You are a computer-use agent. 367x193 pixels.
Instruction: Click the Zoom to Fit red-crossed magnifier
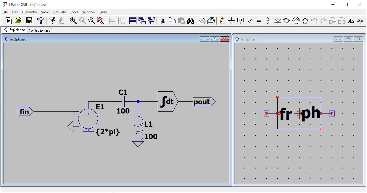pyautogui.click(x=101, y=21)
